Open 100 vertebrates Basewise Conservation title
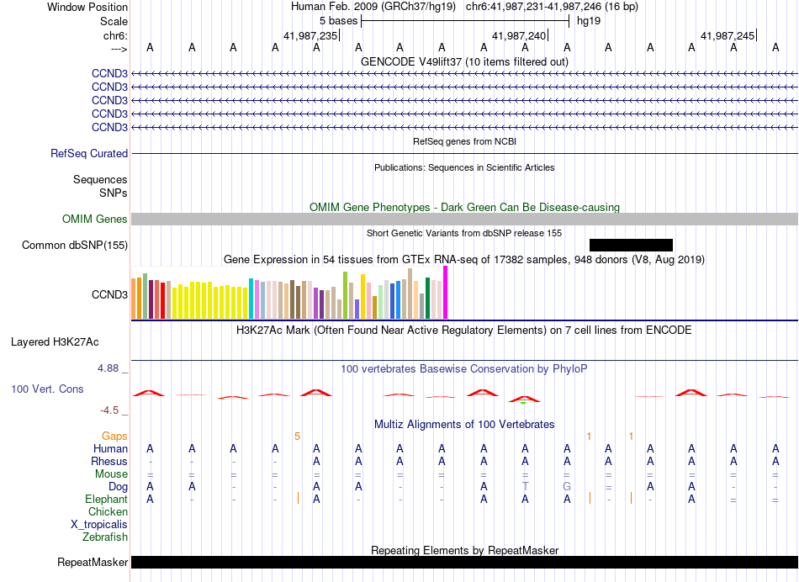Viewport: 799px width, 582px height. (x=464, y=368)
